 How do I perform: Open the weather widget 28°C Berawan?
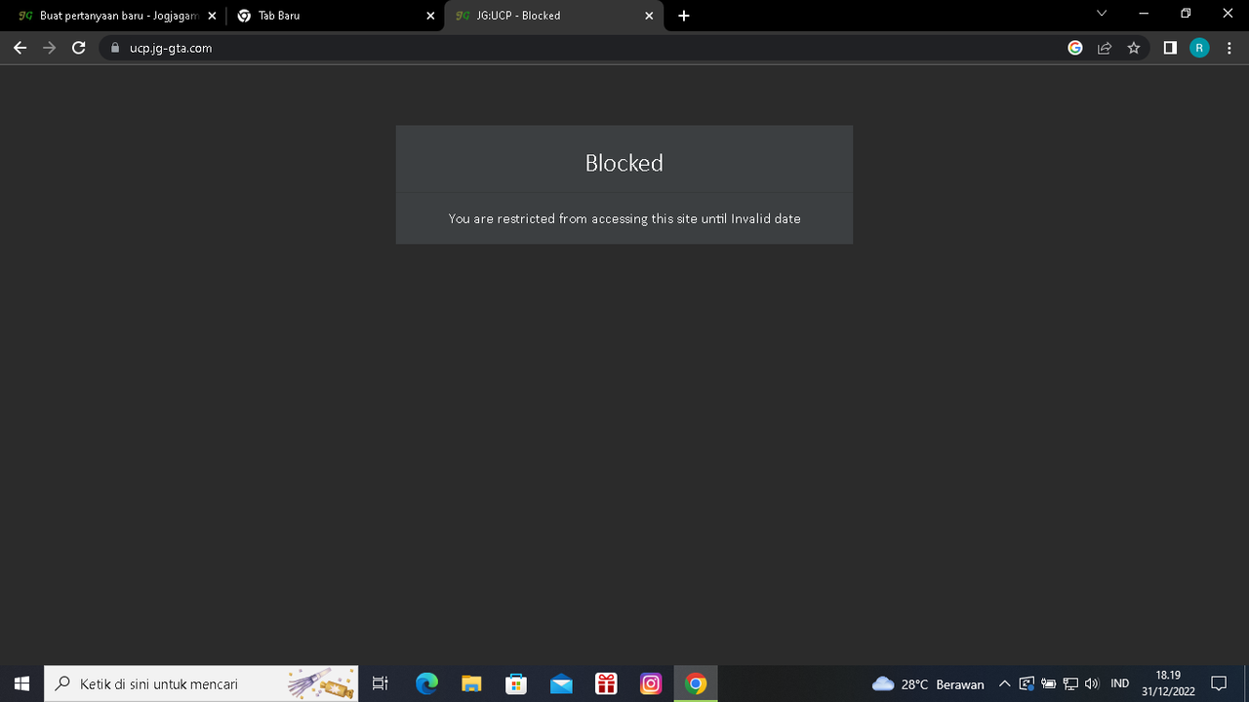(927, 683)
